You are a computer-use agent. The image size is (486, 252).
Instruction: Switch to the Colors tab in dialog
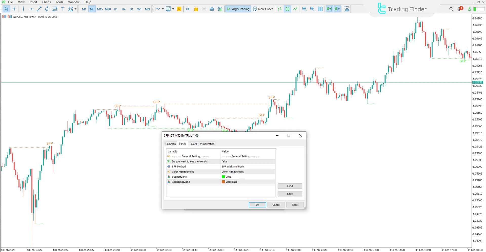193,144
